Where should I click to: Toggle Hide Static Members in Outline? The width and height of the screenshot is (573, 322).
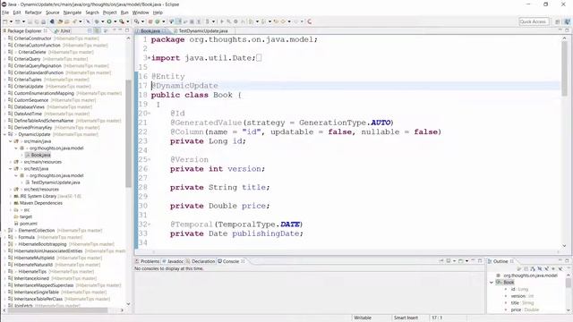point(546,268)
